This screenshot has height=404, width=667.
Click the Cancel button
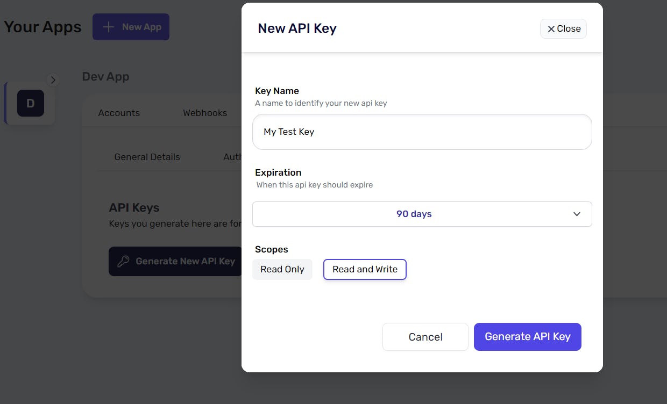click(425, 336)
